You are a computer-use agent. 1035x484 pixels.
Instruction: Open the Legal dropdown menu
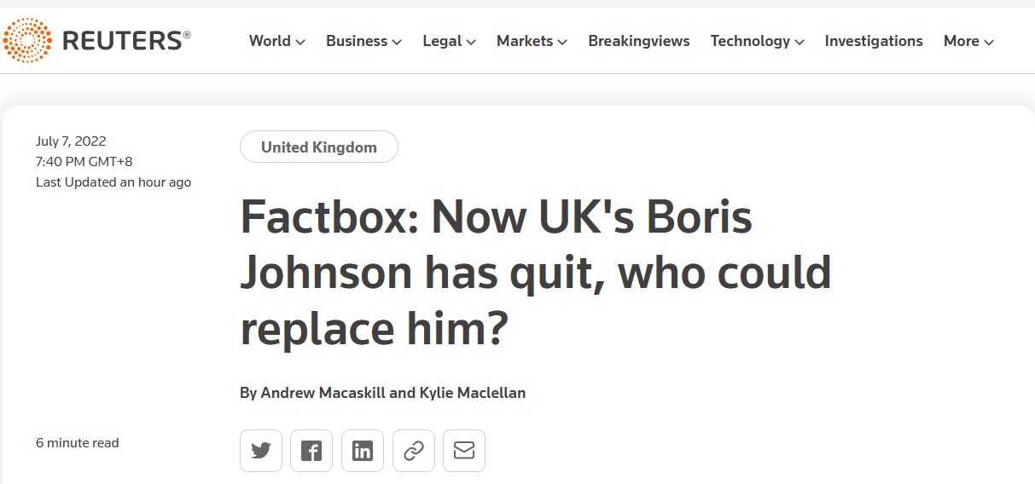[471, 42]
